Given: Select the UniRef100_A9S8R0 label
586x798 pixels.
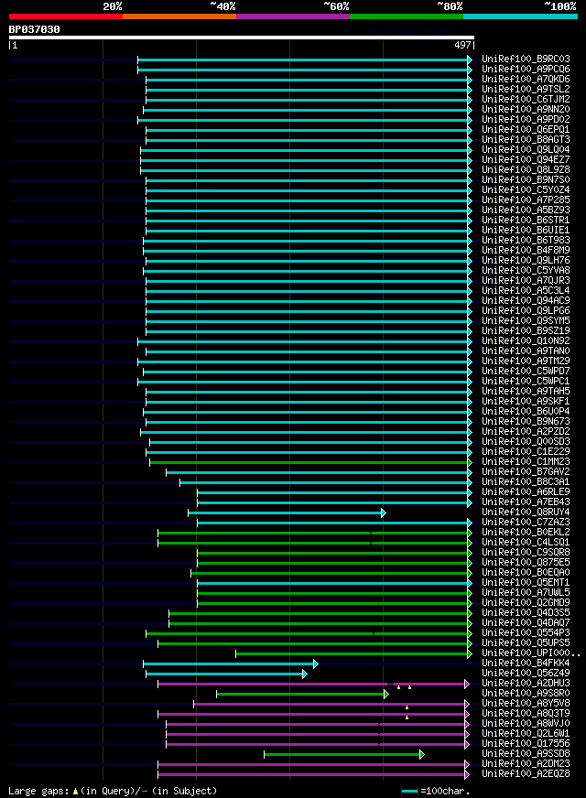Looking at the screenshot, I should coord(526,693).
